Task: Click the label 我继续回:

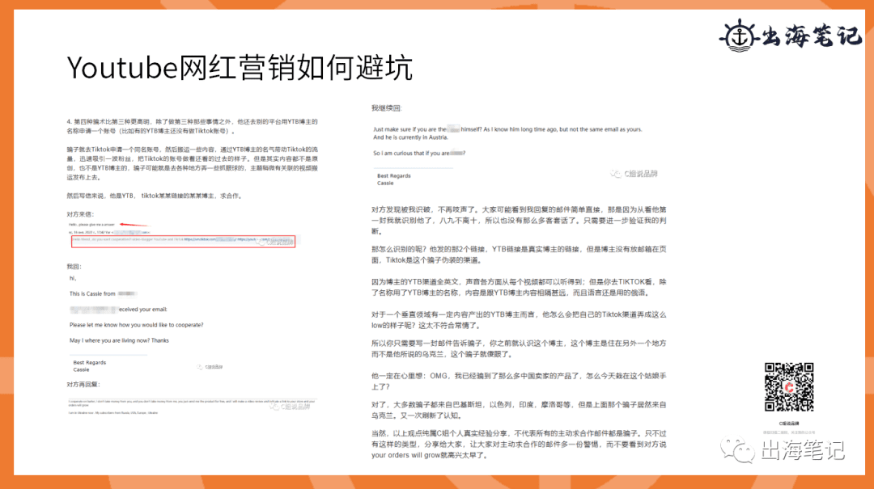Action: coord(386,108)
